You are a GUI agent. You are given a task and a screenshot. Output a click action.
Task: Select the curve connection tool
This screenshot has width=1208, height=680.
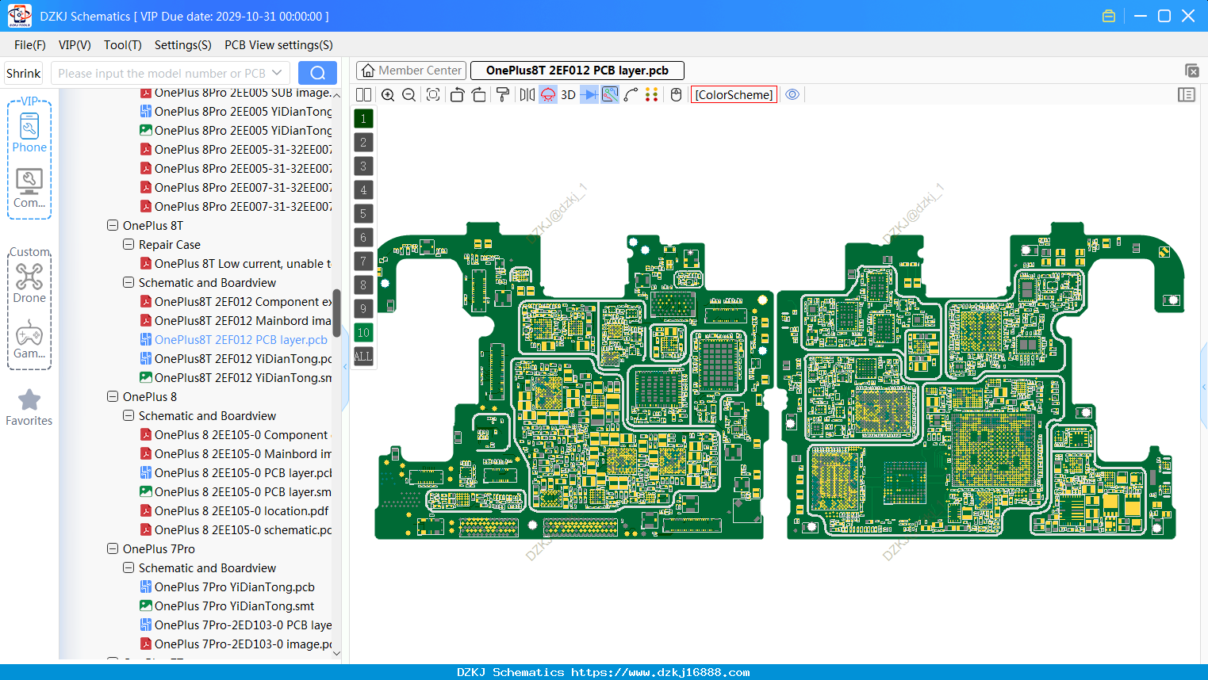click(631, 95)
